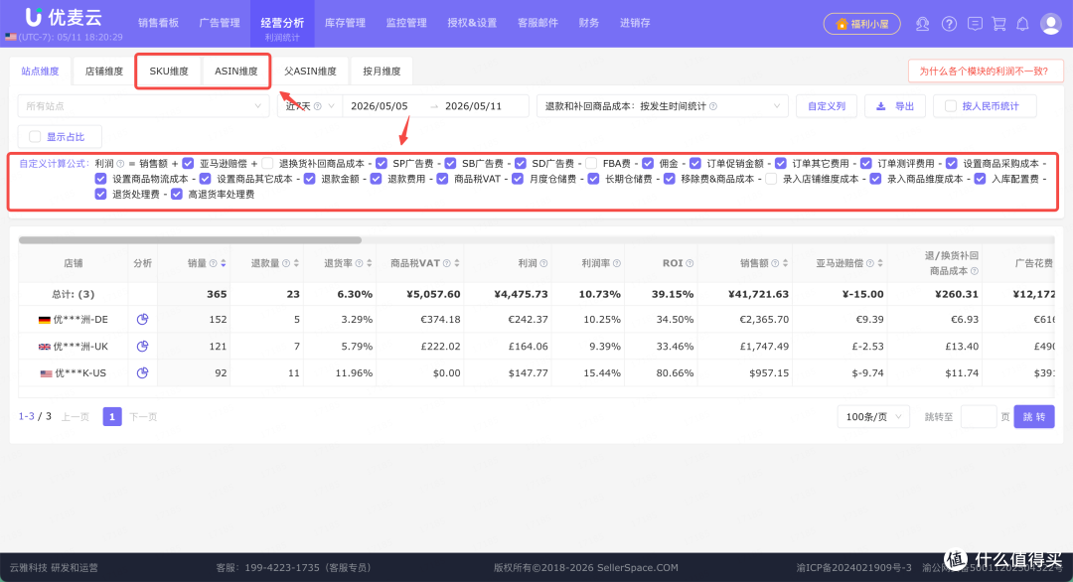Open 近7天 range dropdown

coord(309,106)
